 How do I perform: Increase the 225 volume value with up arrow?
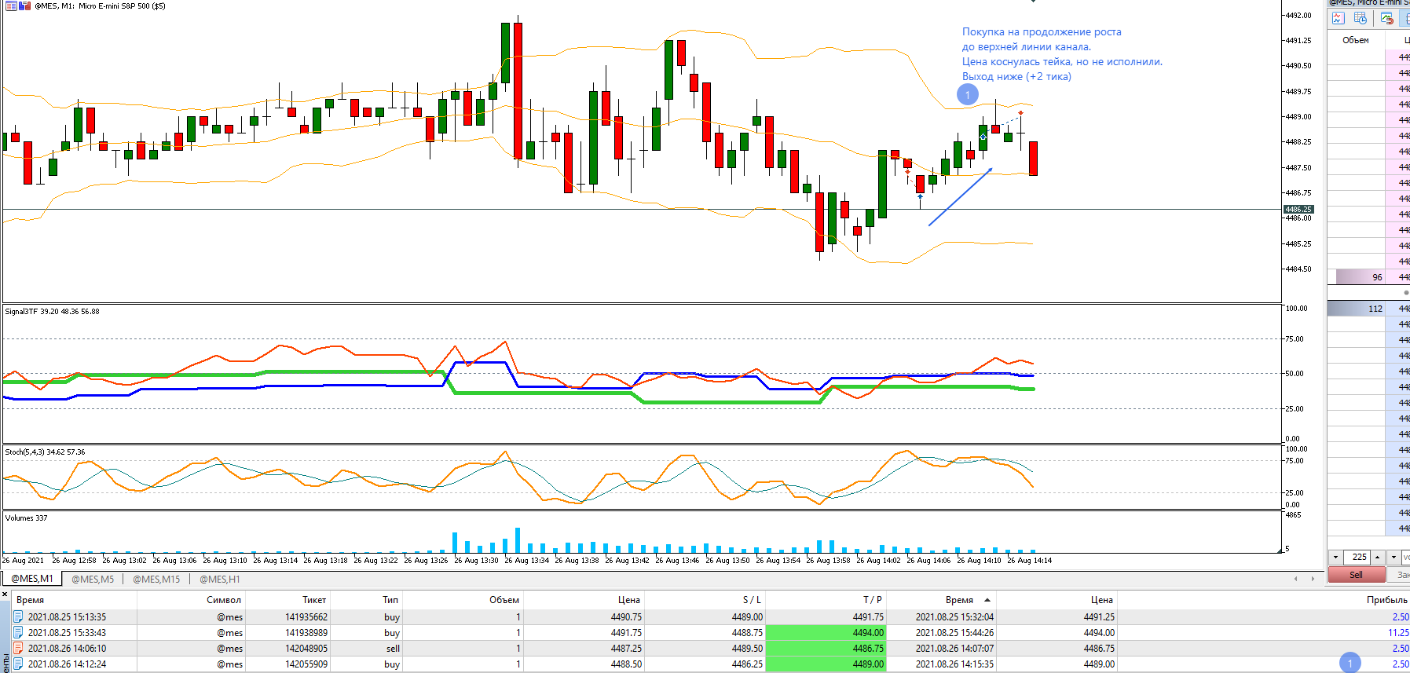pos(1379,557)
